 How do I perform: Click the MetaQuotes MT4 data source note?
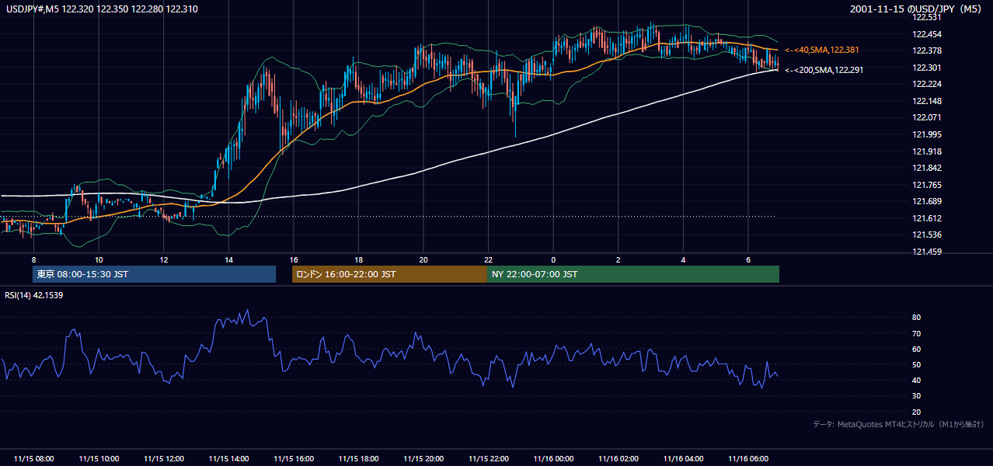click(898, 424)
